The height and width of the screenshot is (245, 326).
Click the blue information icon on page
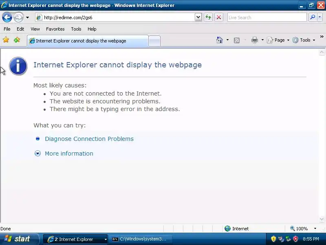point(18,66)
